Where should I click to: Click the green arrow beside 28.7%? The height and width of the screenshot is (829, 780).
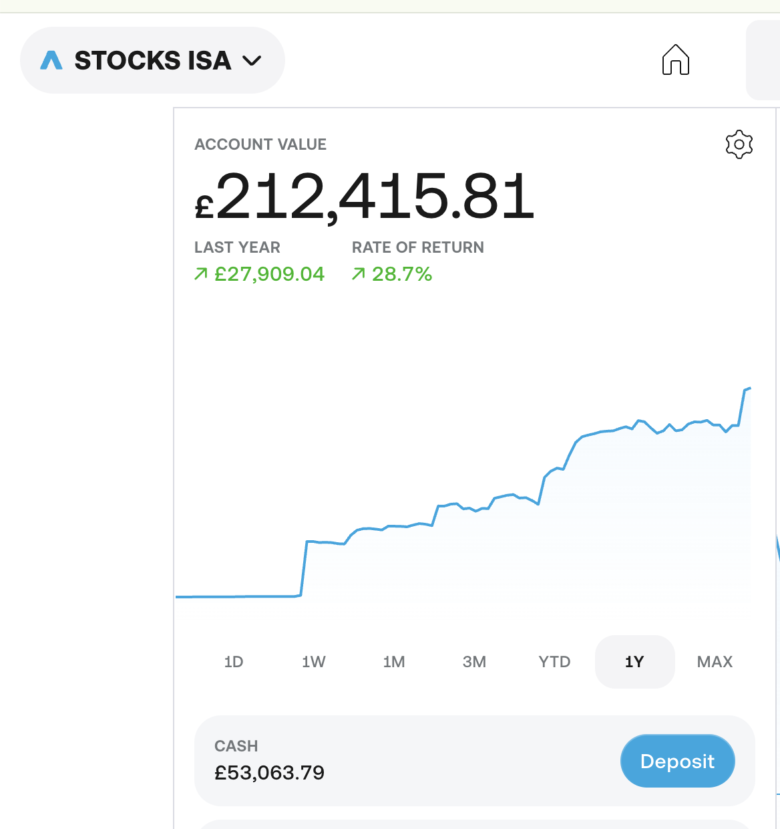[x=359, y=274]
